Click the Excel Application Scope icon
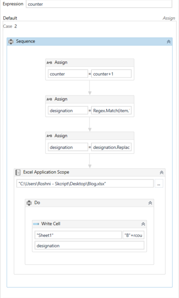Viewport: 179px width, 298px height. tap(18, 173)
